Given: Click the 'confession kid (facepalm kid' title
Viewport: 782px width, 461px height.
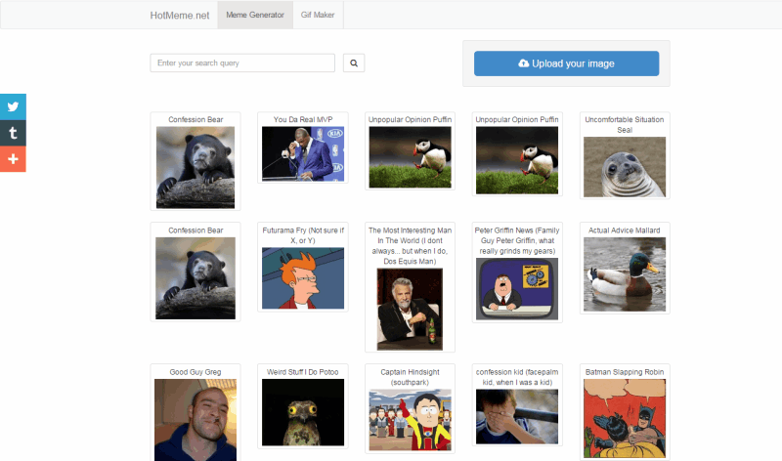Looking at the screenshot, I should [x=517, y=377].
